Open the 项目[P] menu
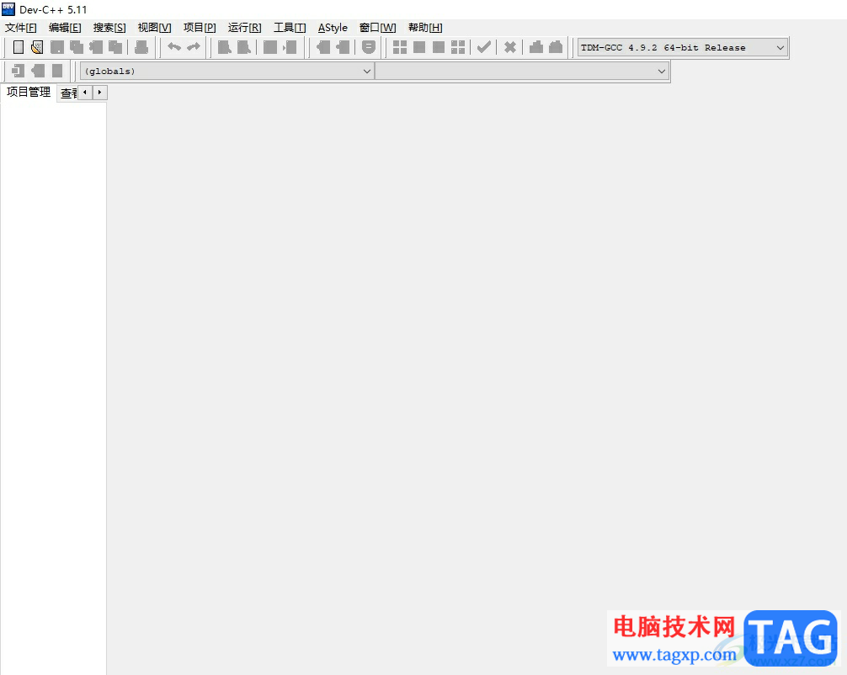The width and height of the screenshot is (847, 675). coord(200,28)
